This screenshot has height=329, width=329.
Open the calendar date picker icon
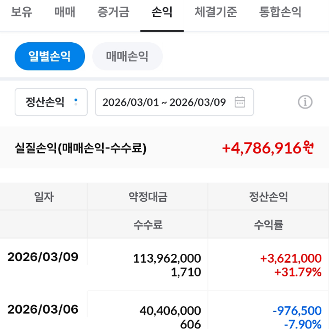[x=240, y=102]
